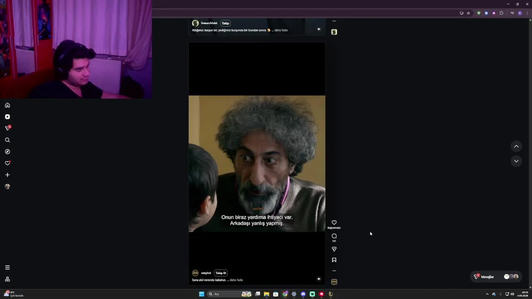Open Windows Settings gear in taskbar
532x299 pixels.
(x=294, y=294)
